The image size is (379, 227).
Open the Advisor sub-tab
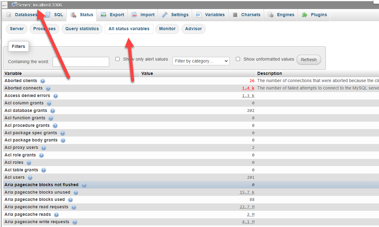194,29
